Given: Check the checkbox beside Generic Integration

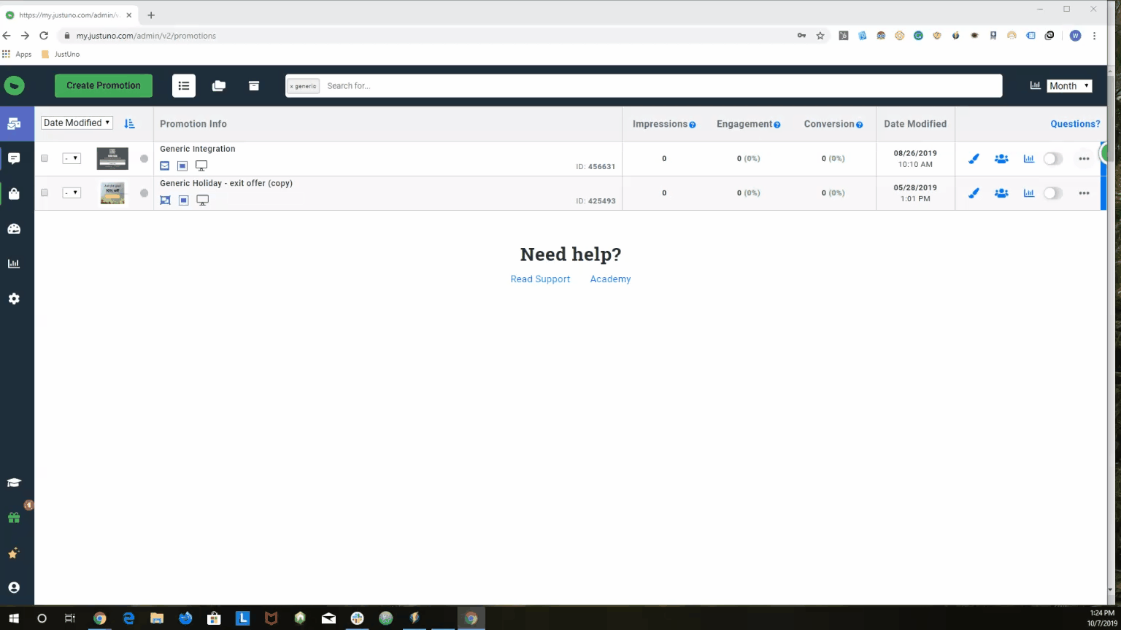Looking at the screenshot, I should [44, 158].
